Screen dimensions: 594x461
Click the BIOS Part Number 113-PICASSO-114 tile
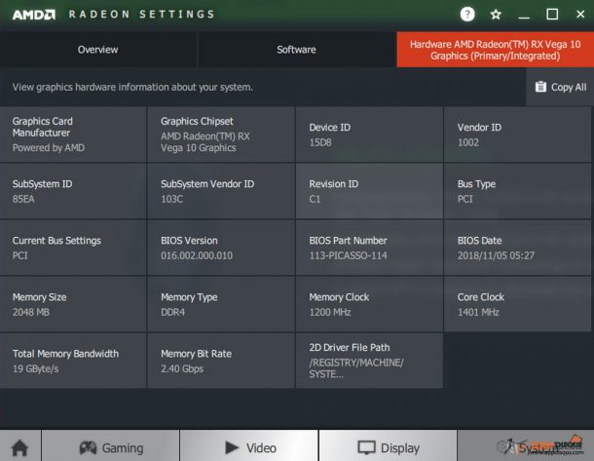369,248
